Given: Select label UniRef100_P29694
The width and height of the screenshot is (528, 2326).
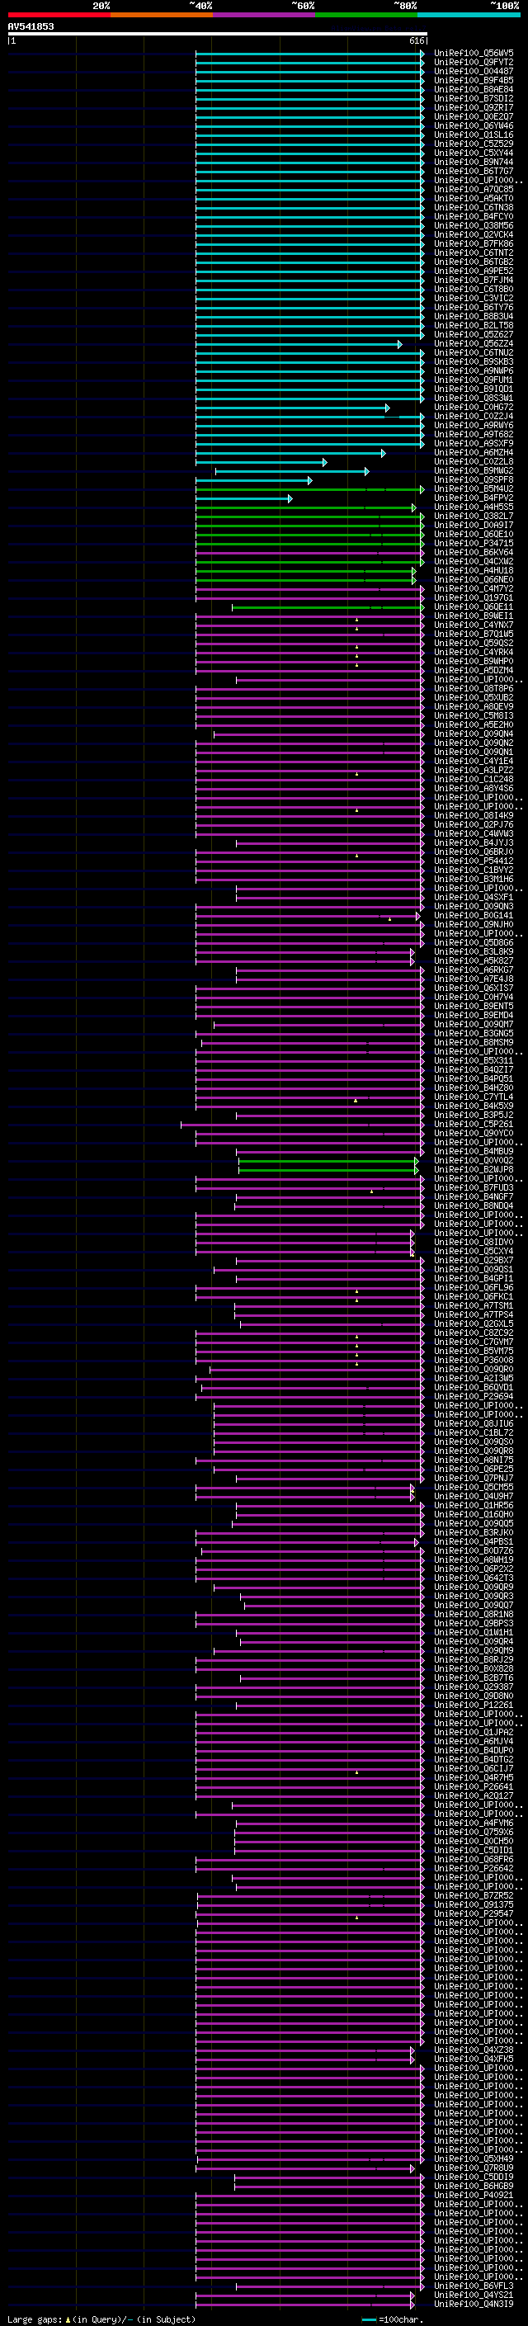Looking at the screenshot, I should [x=474, y=1396].
